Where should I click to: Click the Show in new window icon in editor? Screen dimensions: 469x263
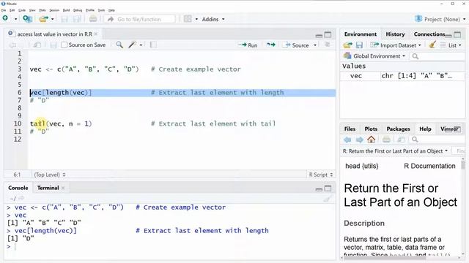click(x=37, y=45)
